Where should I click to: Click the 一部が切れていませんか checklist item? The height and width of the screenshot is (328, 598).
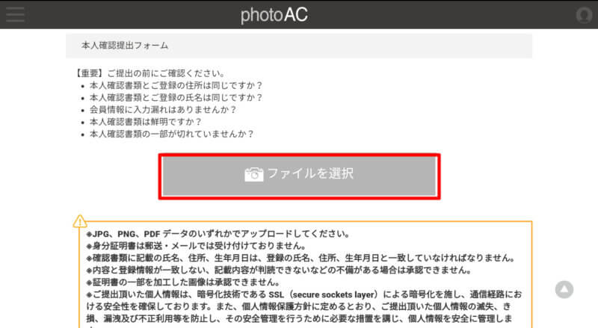click(x=172, y=134)
